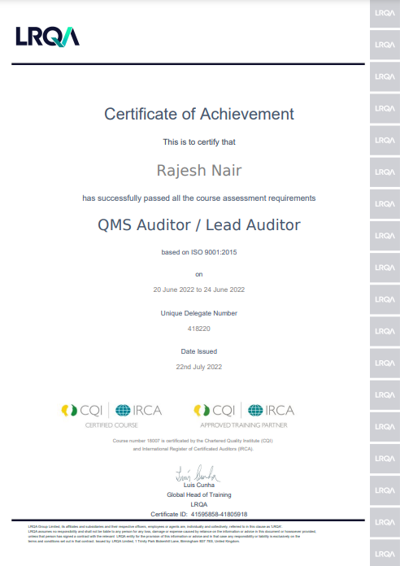Click 'and International Register of Certificated Auditors (IRCA).'
Image resolution: width=400 pixels, height=566 pixels.
pyautogui.click(x=193, y=449)
